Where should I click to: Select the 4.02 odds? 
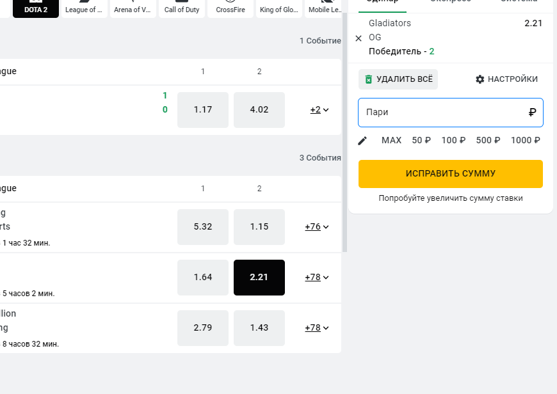(x=259, y=109)
